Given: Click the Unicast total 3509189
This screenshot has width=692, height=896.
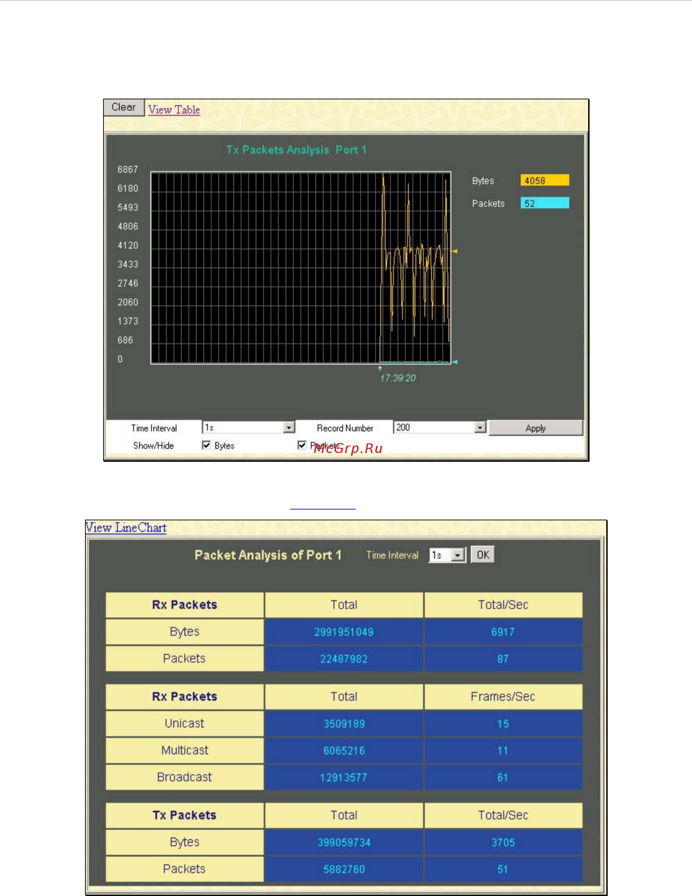Looking at the screenshot, I should click(344, 724).
